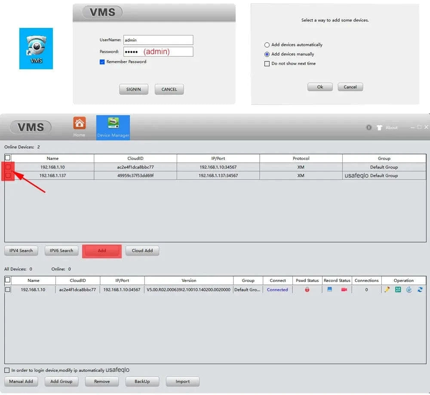Click the Add Group button
Viewport: 430px width, 395px height.
(61, 381)
